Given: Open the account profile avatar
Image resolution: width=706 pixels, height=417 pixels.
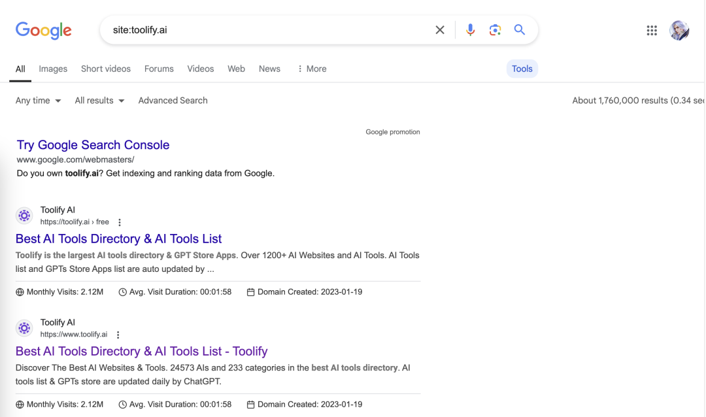Looking at the screenshot, I should coord(679,31).
